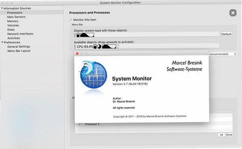
Task: Click the CPU 63.4% value text
Action: [x=85, y=47]
